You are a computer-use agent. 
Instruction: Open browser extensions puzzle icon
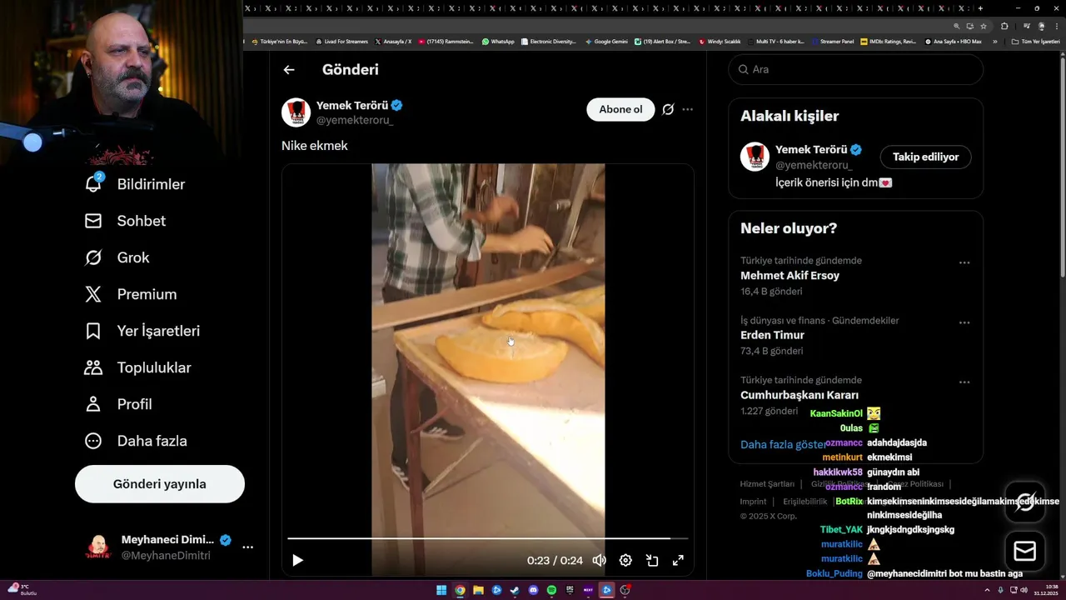pyautogui.click(x=1004, y=26)
